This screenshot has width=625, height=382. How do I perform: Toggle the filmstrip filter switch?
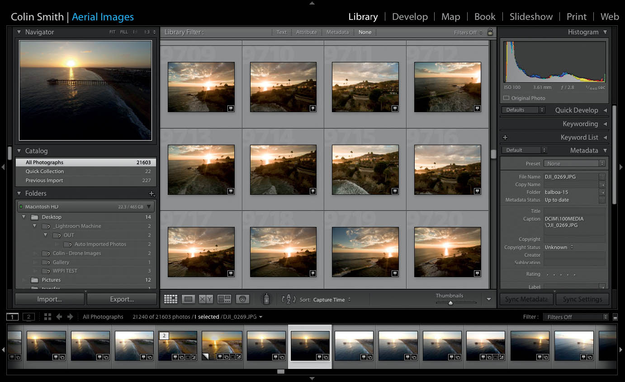point(615,317)
